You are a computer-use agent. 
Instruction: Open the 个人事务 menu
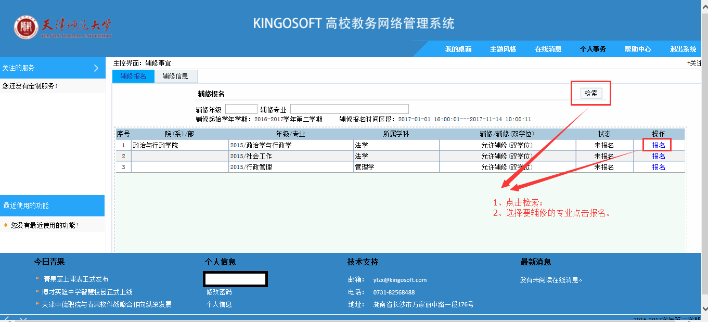(593, 49)
